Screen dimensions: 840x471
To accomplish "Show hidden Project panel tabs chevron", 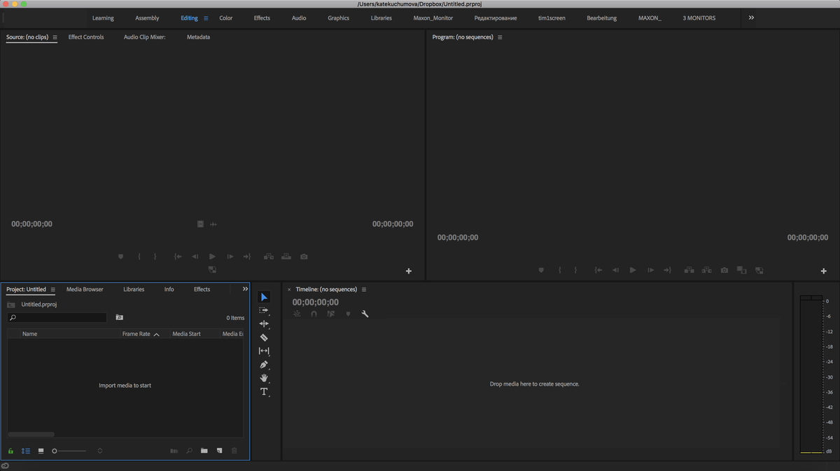I will point(245,288).
